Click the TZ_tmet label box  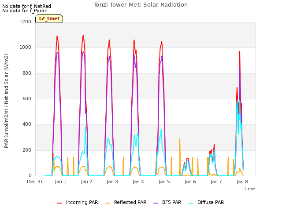(x=49, y=18)
